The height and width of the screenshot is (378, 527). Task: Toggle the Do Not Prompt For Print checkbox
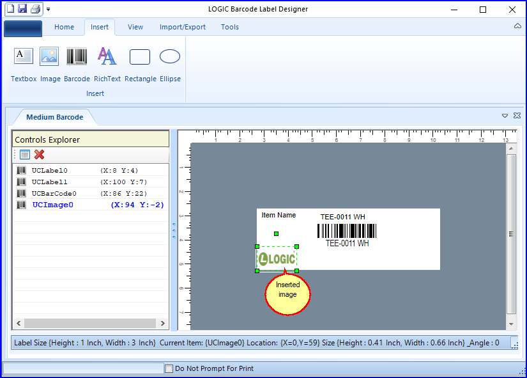point(169,368)
